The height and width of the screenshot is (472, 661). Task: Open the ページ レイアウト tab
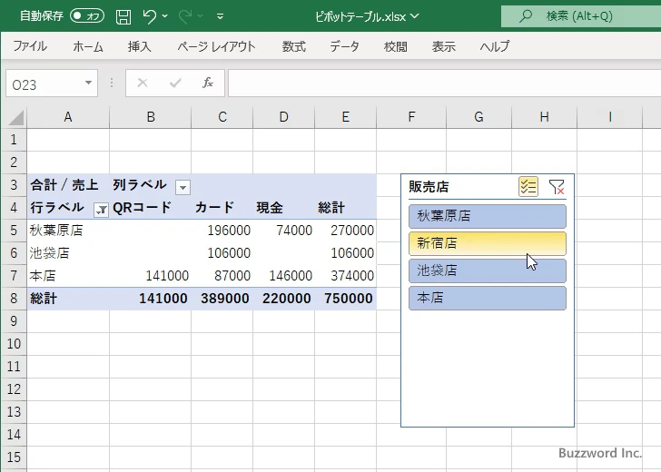click(216, 46)
